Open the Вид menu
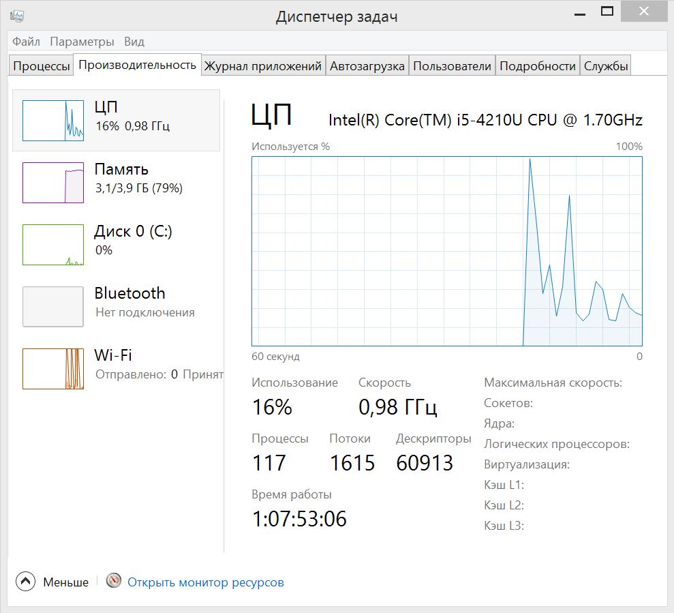Viewport: 674px width, 613px height. 134,42
